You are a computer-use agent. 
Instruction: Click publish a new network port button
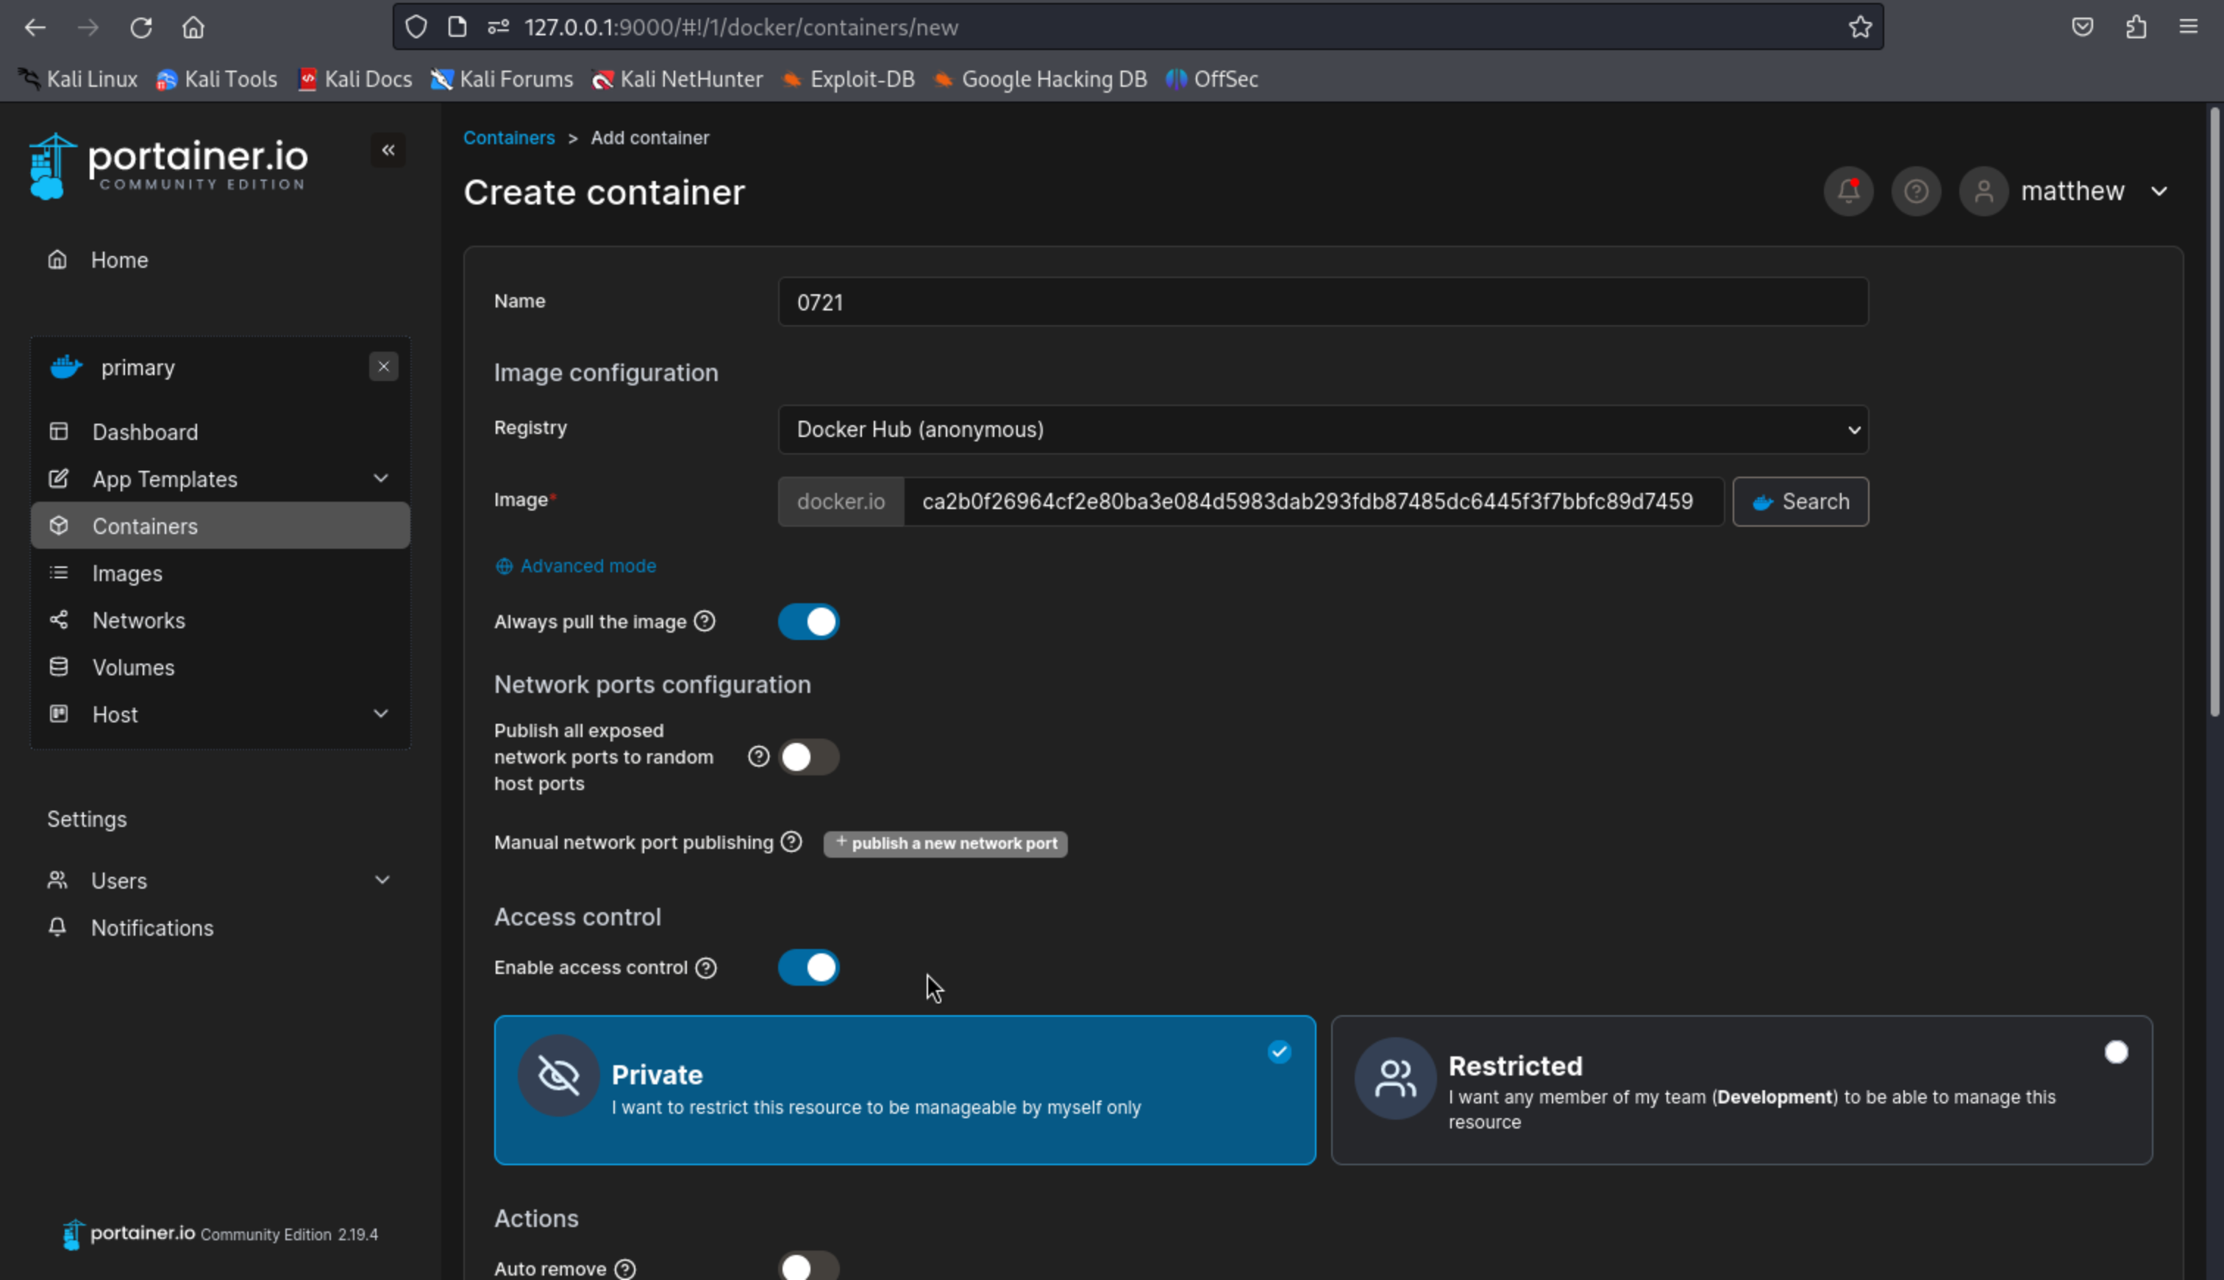946,843
